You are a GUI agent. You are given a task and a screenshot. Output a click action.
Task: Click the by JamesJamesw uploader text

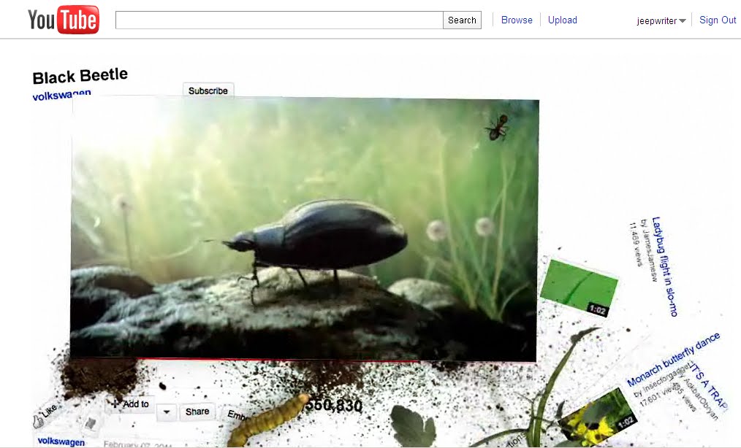[648, 250]
